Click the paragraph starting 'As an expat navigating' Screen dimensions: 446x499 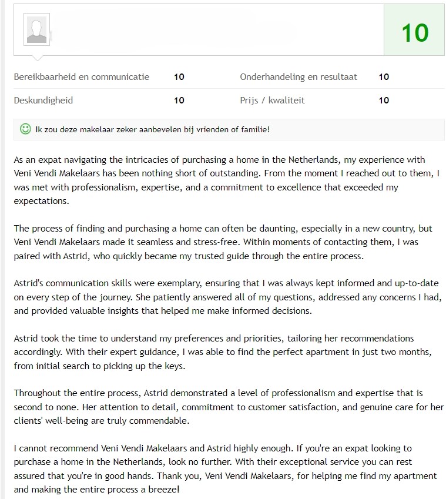click(x=226, y=180)
